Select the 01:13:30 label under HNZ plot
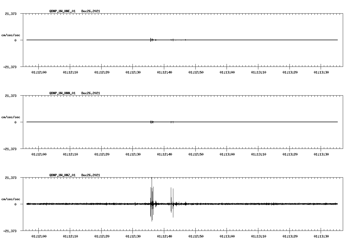Viewport: 362px width, 246px height. pos(321,236)
